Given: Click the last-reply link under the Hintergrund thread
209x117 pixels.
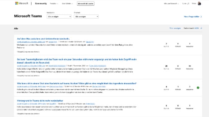Looking at the screenshot, I should [31, 104].
